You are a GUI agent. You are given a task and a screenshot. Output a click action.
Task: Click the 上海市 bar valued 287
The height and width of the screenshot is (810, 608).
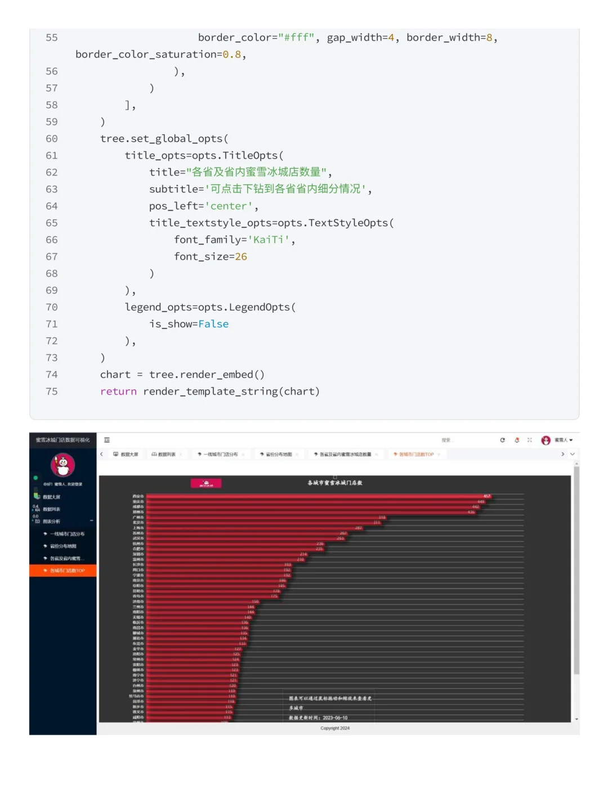pos(254,528)
